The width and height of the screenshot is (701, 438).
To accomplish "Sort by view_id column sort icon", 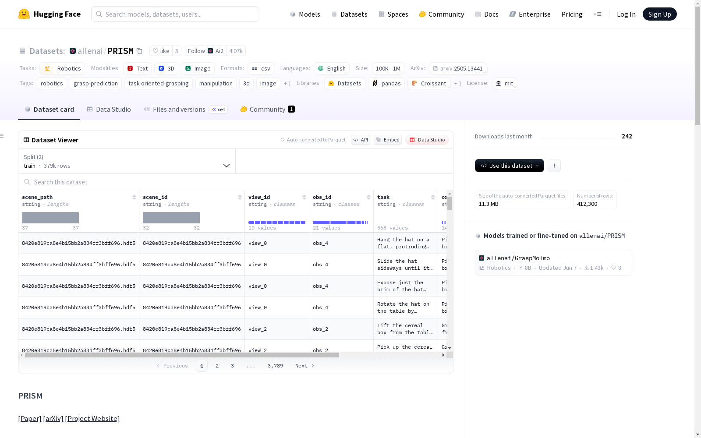I will [x=304, y=197].
